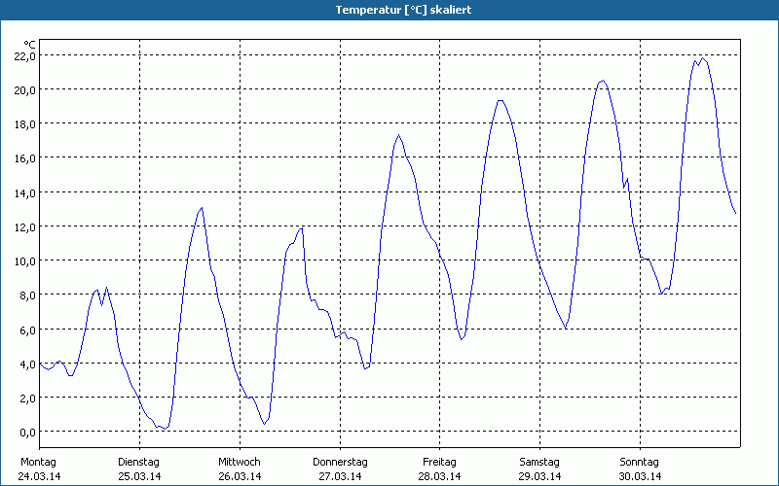Select the Freitag day label

440,462
